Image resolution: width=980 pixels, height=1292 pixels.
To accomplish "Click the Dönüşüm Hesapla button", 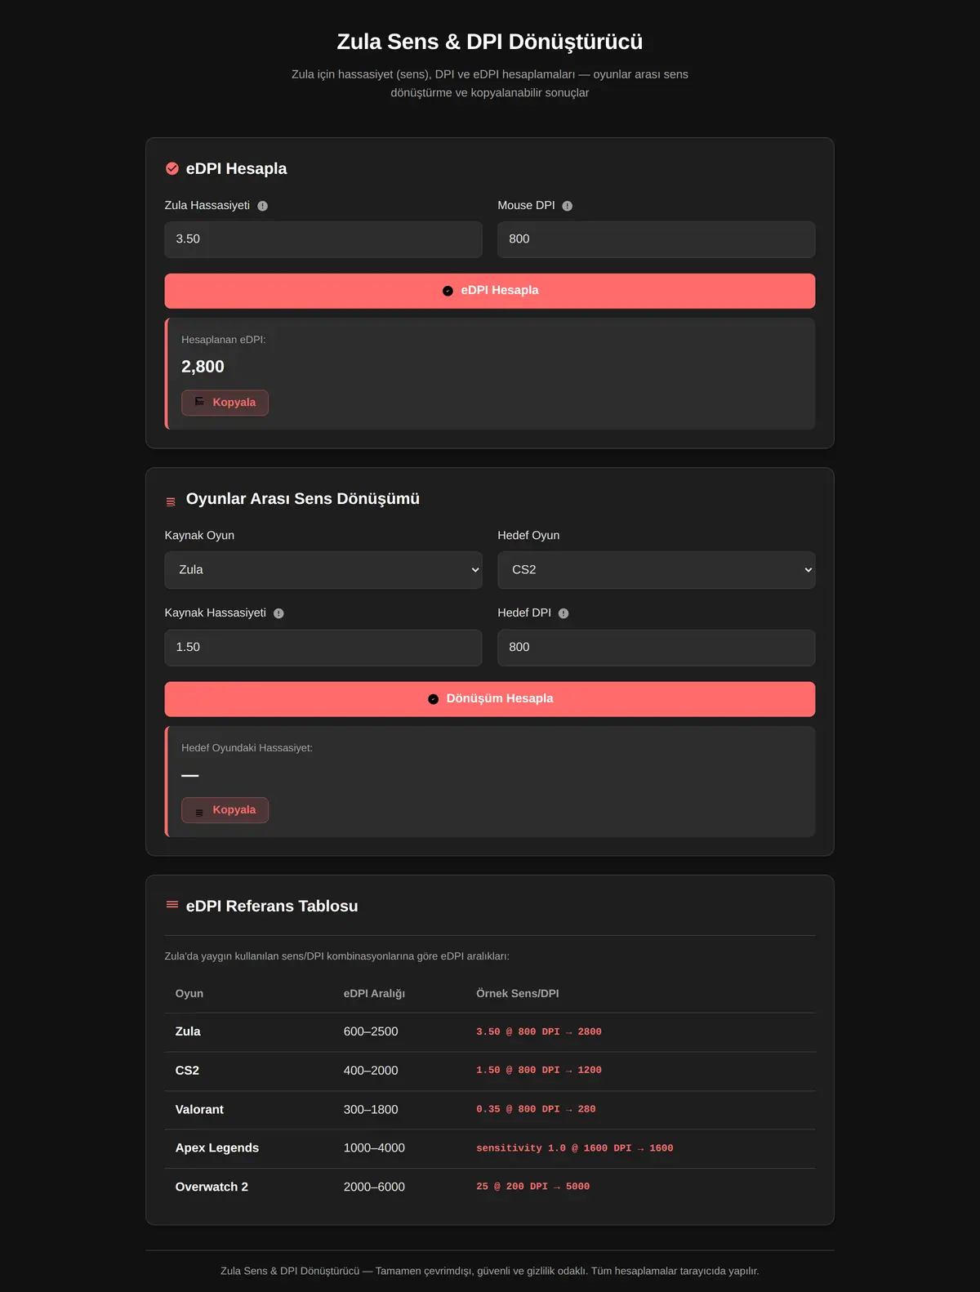I will click(490, 699).
